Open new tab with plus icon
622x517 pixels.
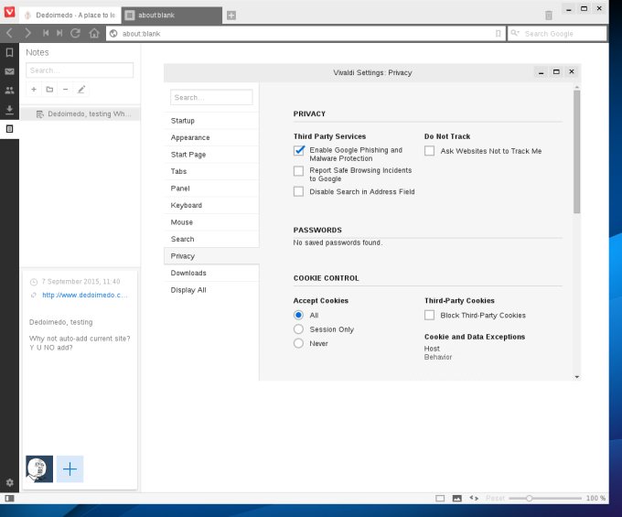click(231, 15)
